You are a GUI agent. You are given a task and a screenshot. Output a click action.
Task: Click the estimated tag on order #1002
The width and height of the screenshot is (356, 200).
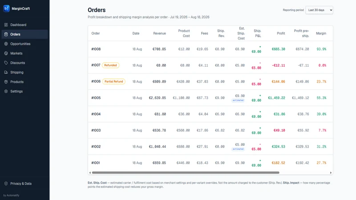pos(238,149)
